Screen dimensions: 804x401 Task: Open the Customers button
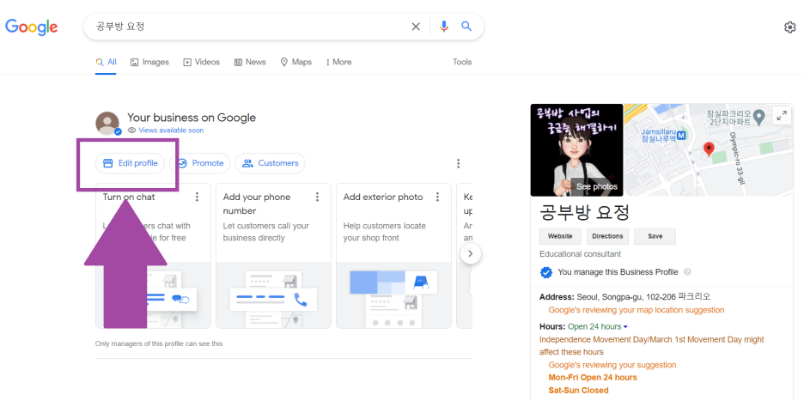[271, 163]
